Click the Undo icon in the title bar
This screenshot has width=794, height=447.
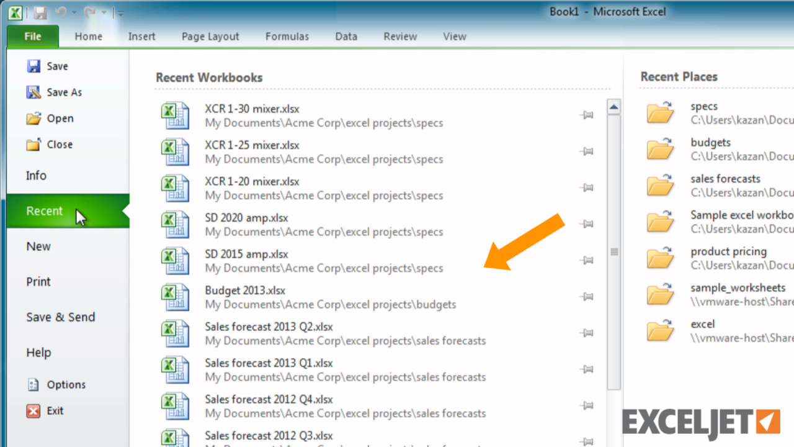tap(61, 12)
